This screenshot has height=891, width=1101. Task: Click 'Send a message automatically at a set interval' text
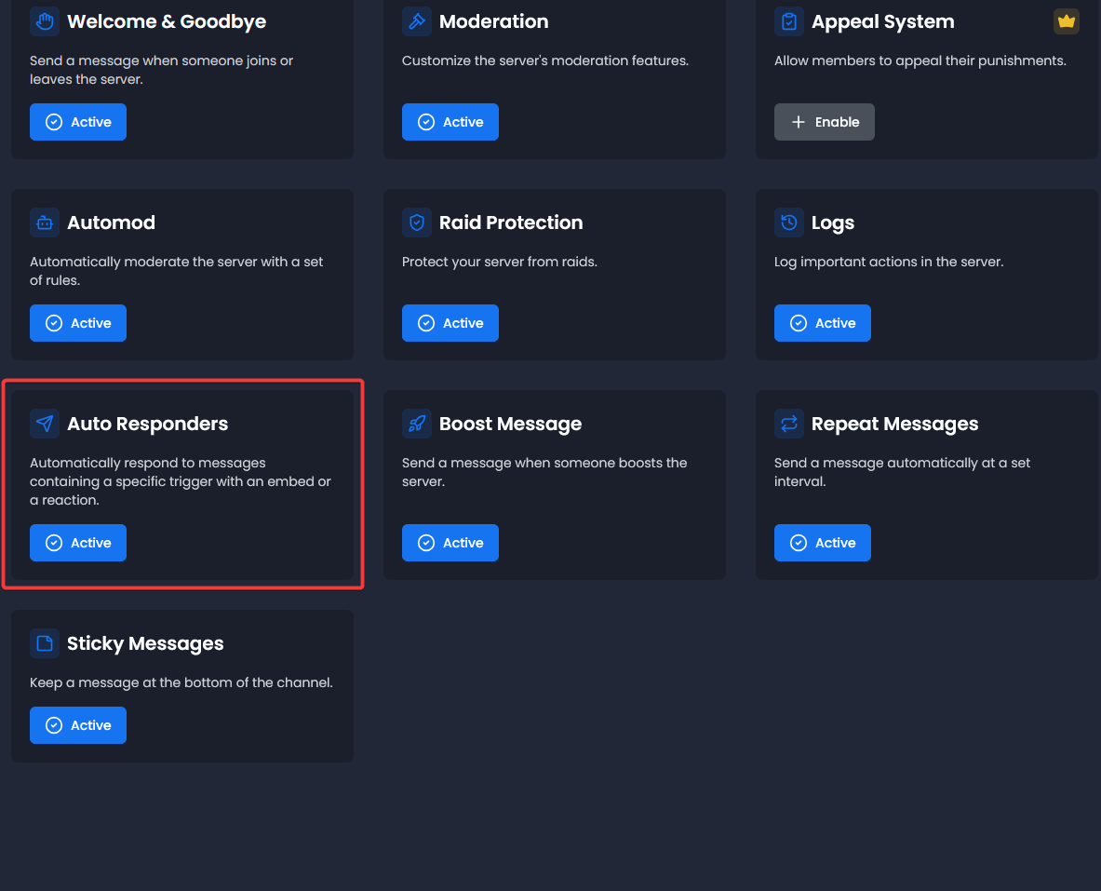[902, 472]
